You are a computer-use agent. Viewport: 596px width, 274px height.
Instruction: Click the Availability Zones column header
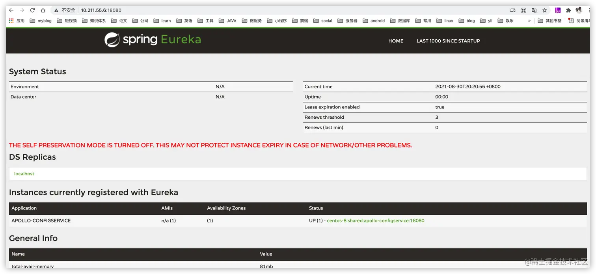226,208
